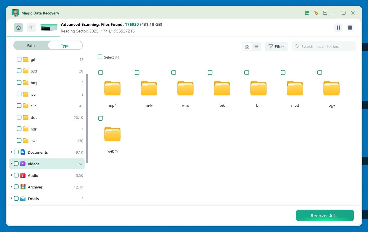Screen dimensions: 368x232
Task: Click the Recover All button
Action: click(325, 215)
